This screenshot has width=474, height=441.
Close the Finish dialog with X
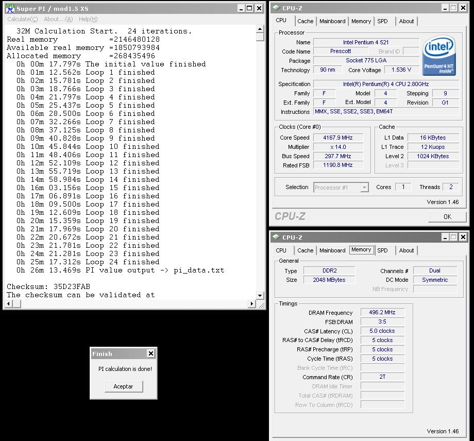point(150,353)
